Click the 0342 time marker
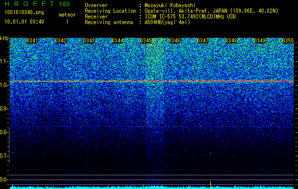Viewport: 298px width, 189px height. pyautogui.click(x=61, y=41)
